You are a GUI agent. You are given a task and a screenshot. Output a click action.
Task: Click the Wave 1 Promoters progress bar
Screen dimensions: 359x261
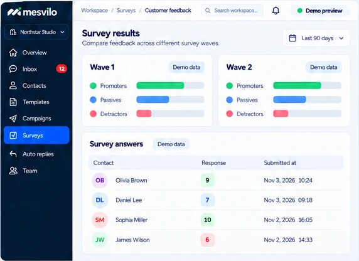tap(170, 85)
